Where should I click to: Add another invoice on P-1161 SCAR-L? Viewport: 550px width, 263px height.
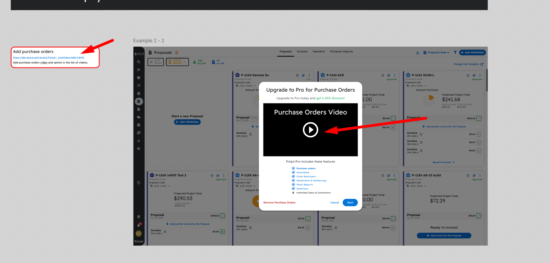click(444, 127)
